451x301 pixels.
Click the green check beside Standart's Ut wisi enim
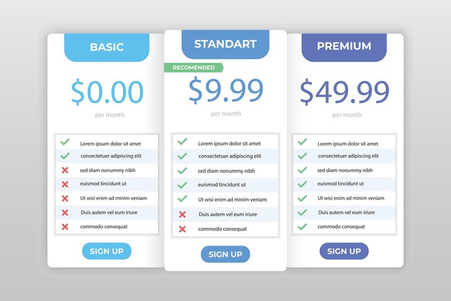(182, 199)
